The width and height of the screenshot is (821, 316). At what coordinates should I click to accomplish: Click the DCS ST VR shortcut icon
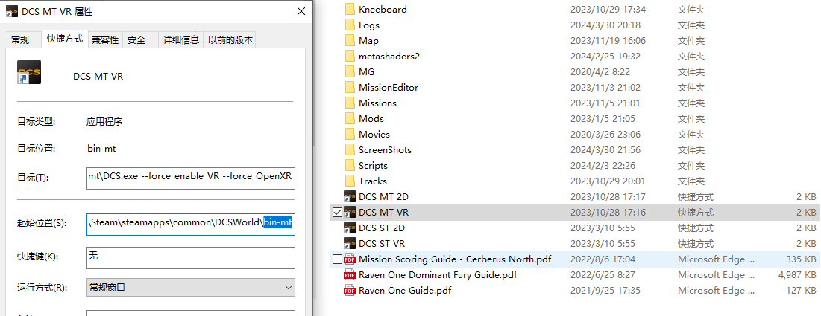click(350, 243)
